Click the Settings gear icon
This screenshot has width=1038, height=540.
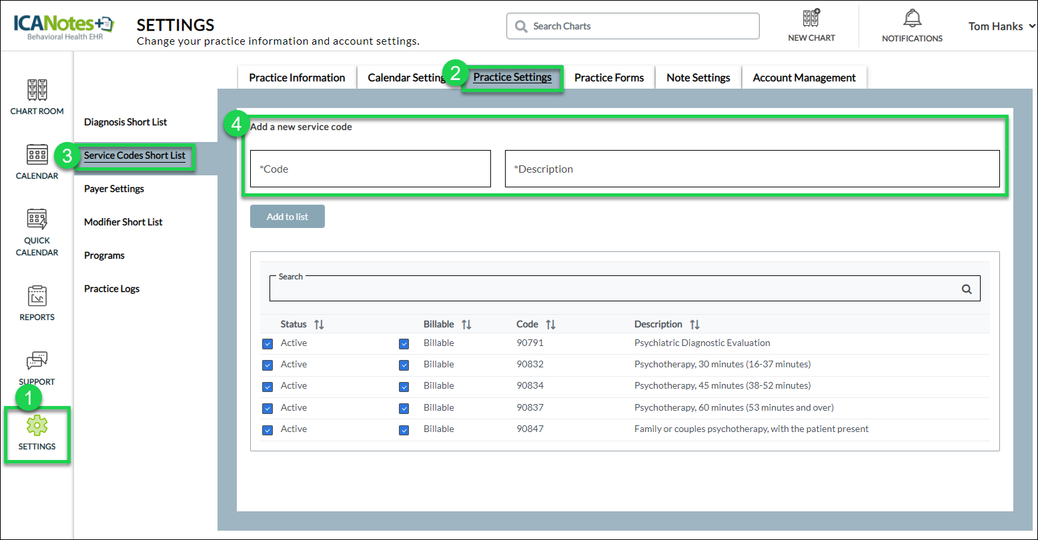(37, 425)
